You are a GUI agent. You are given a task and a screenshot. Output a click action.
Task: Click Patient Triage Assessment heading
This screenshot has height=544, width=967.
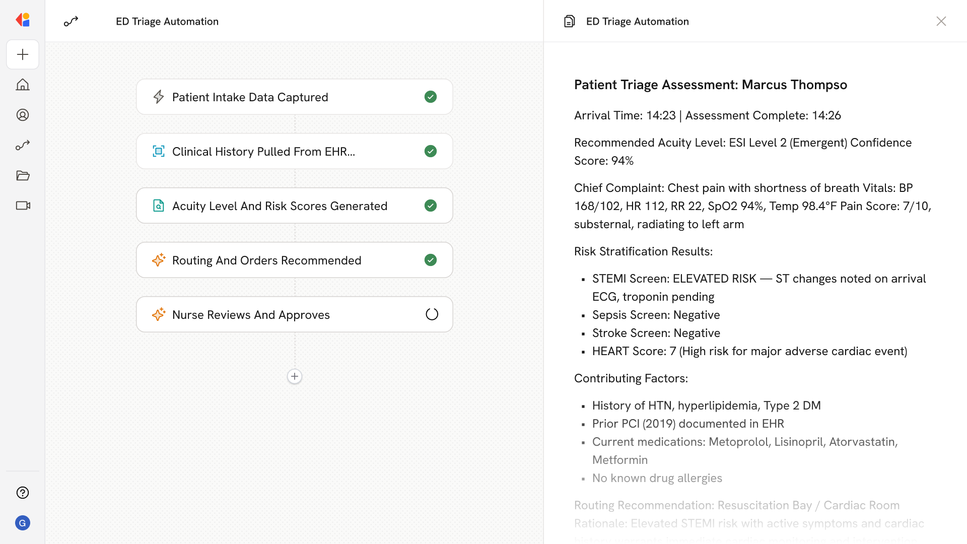pyautogui.click(x=710, y=85)
